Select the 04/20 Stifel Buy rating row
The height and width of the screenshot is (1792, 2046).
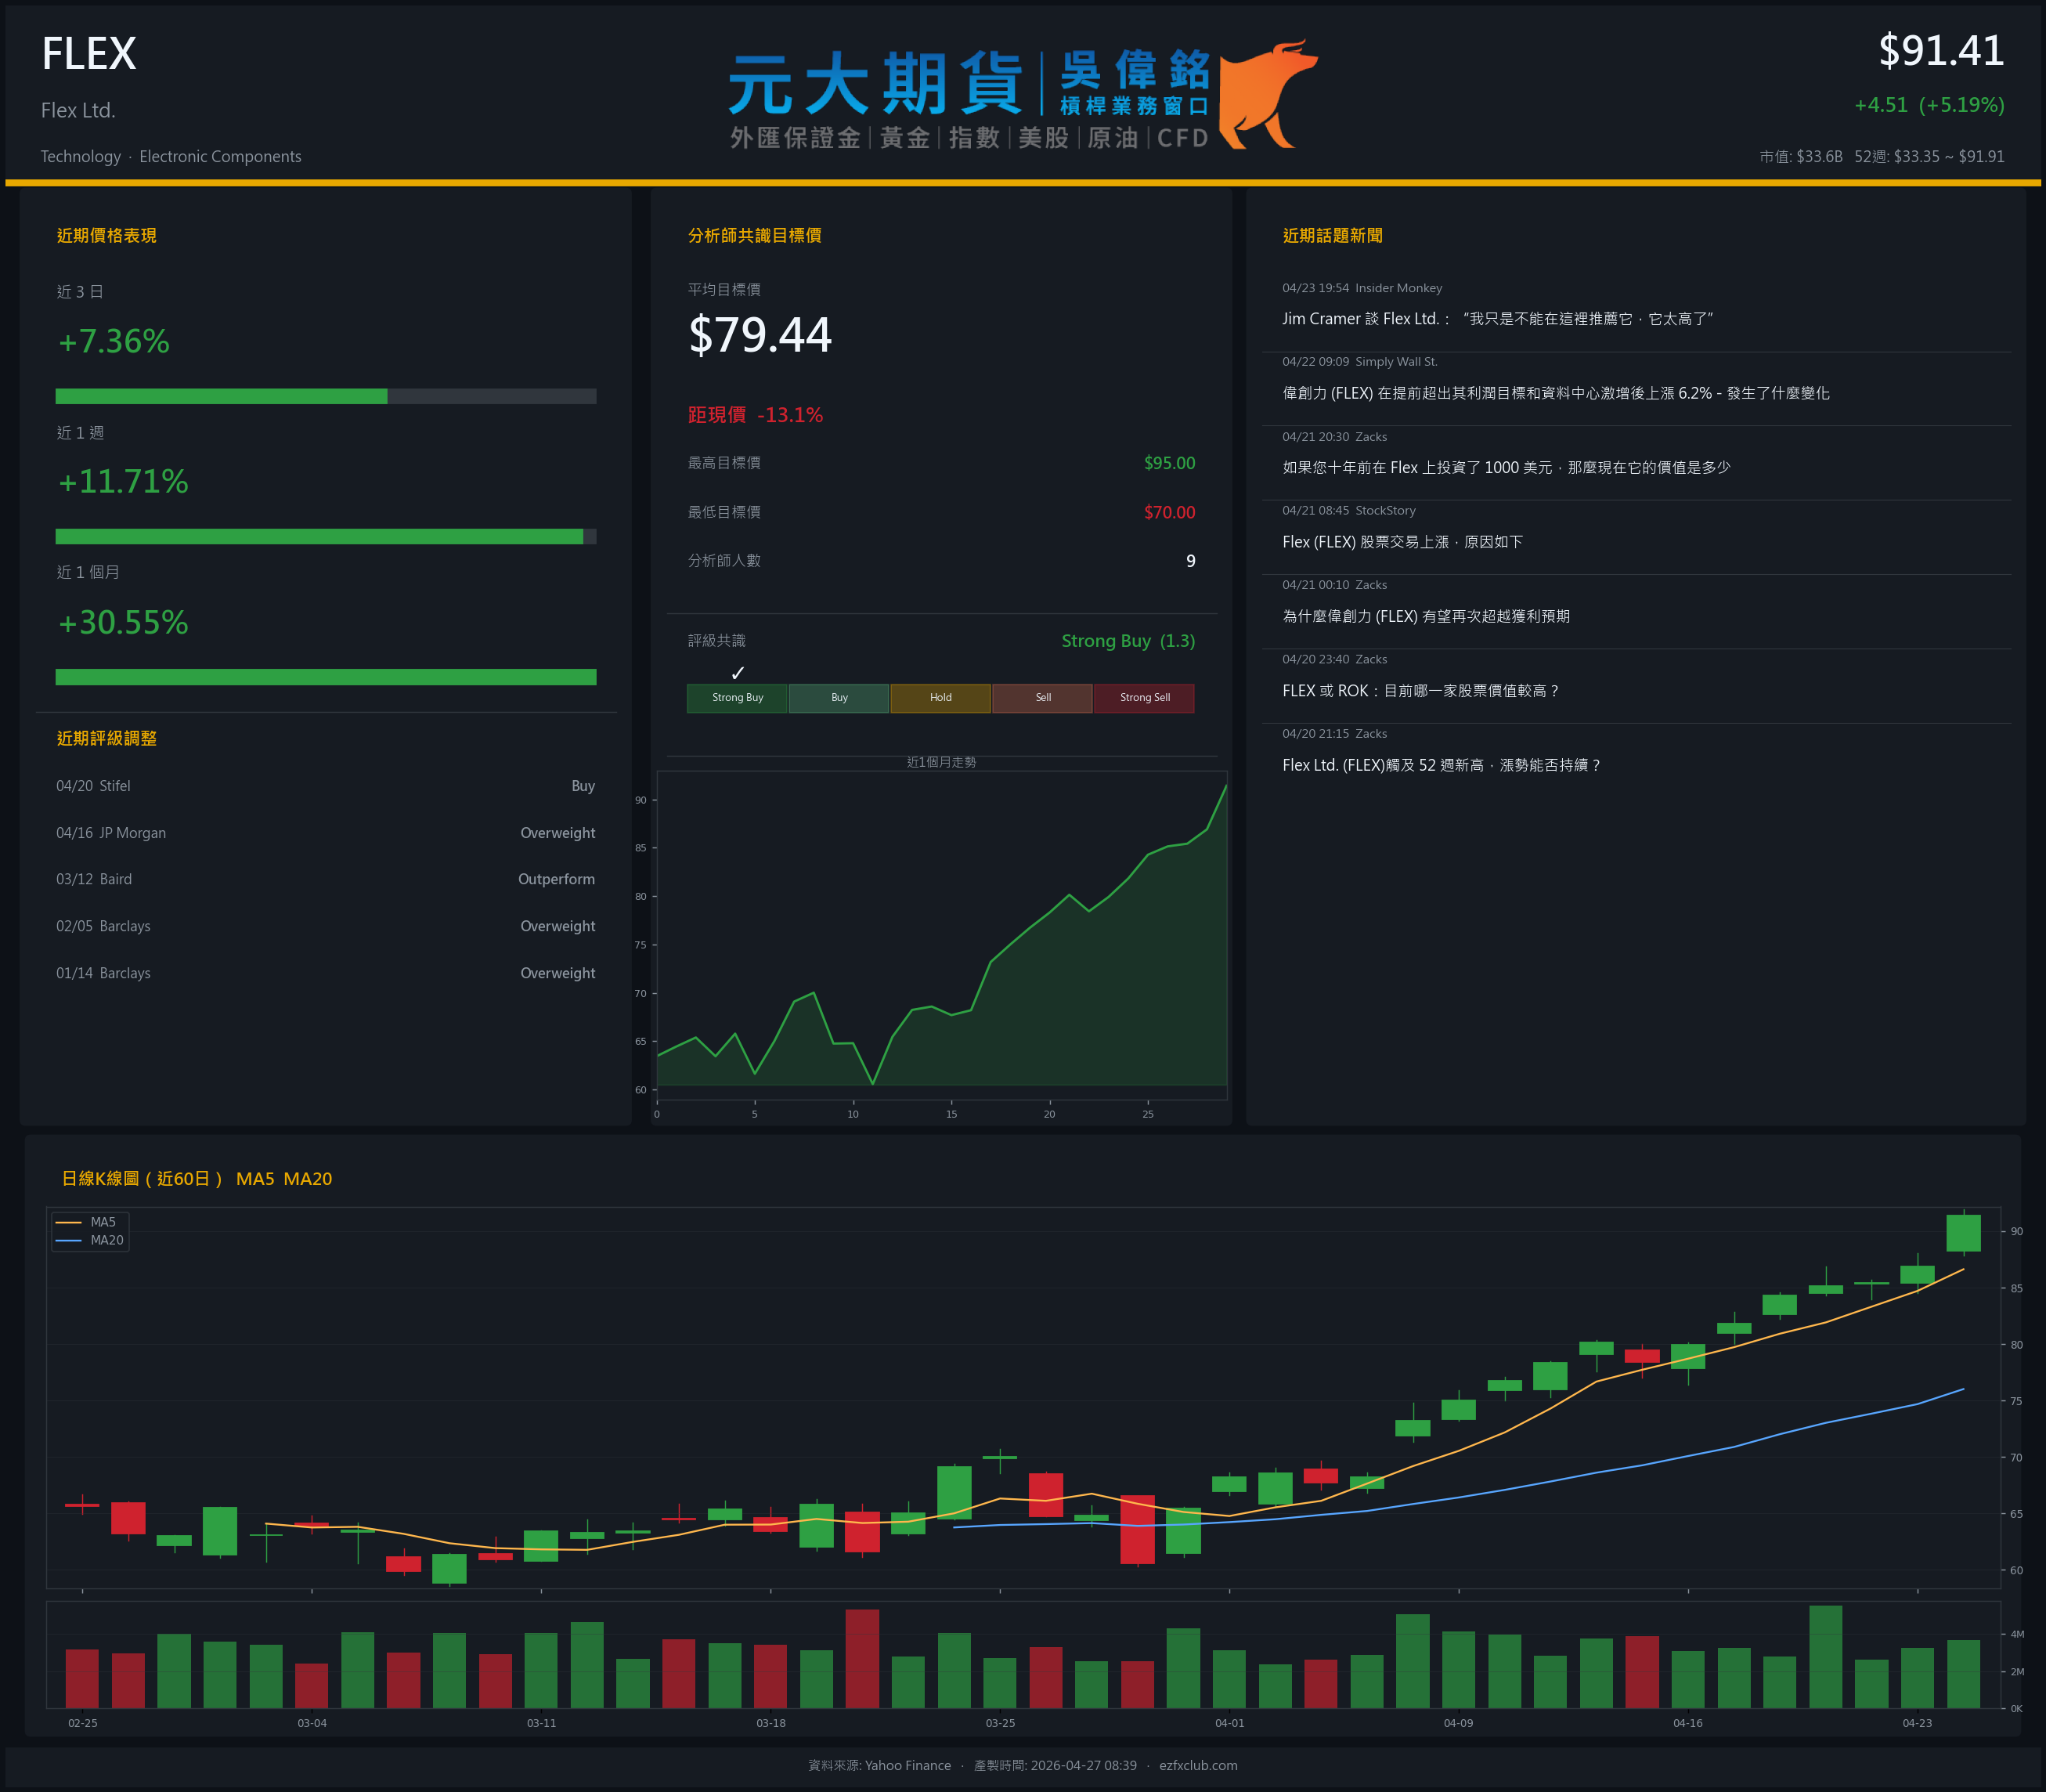(x=326, y=786)
